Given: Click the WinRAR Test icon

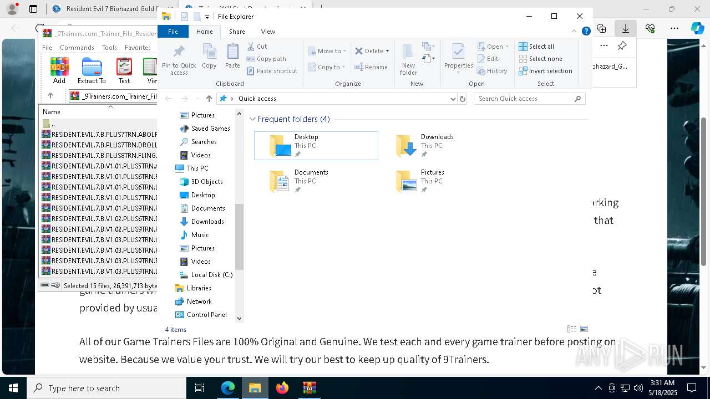Looking at the screenshot, I should (x=124, y=71).
